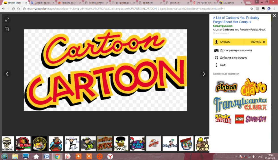Expand image viewer to fullscreen

click(7, 20)
